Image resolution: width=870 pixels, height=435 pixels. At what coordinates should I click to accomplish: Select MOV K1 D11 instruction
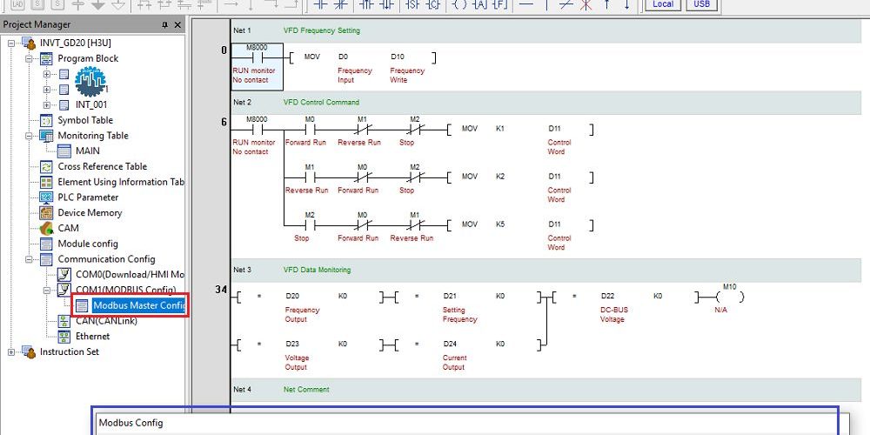pos(520,130)
